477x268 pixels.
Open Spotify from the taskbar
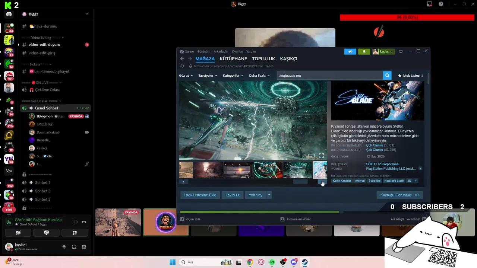pos(272,262)
